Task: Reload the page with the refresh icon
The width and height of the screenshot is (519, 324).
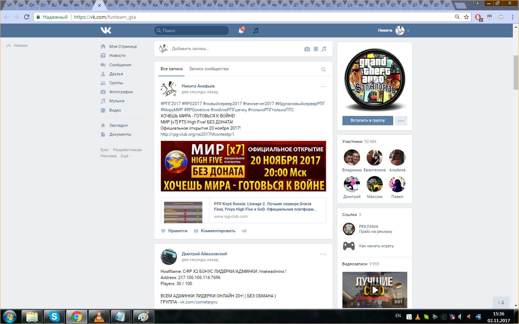Action: coord(27,17)
